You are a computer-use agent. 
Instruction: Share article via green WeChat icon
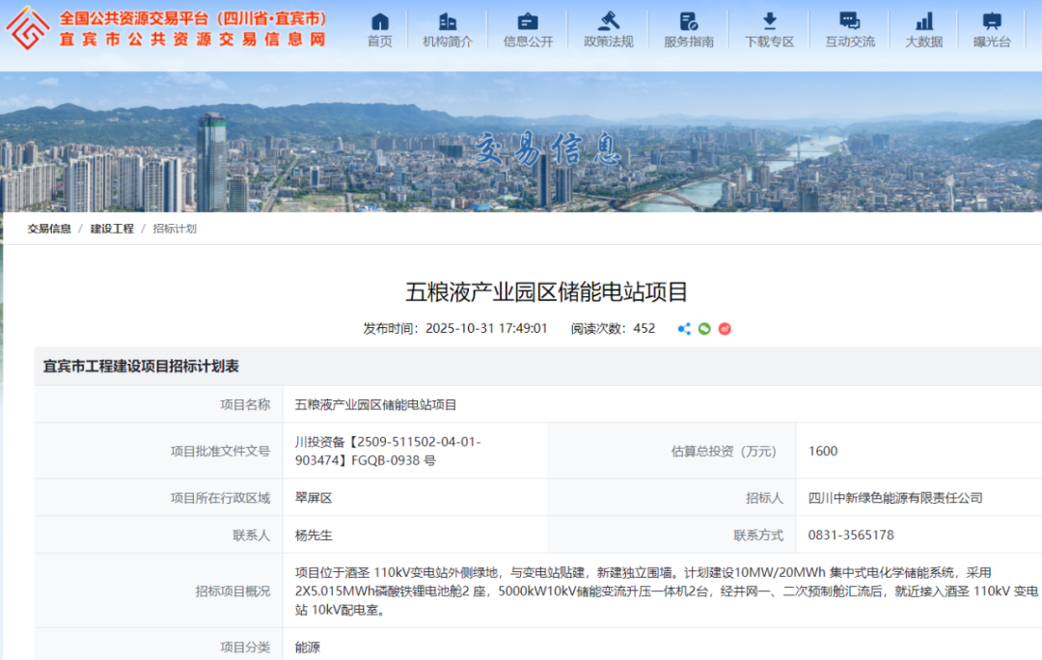704,329
